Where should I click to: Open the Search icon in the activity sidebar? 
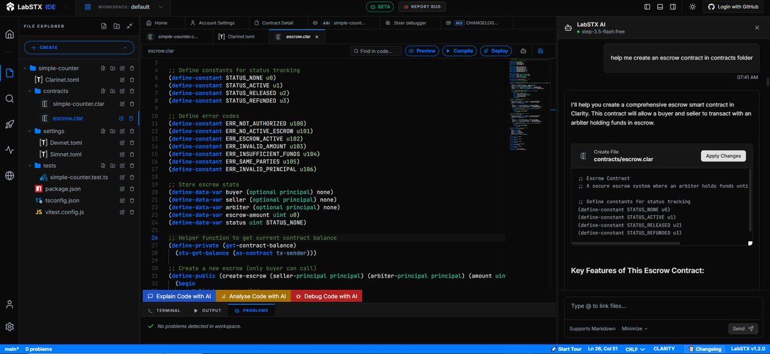point(10,98)
